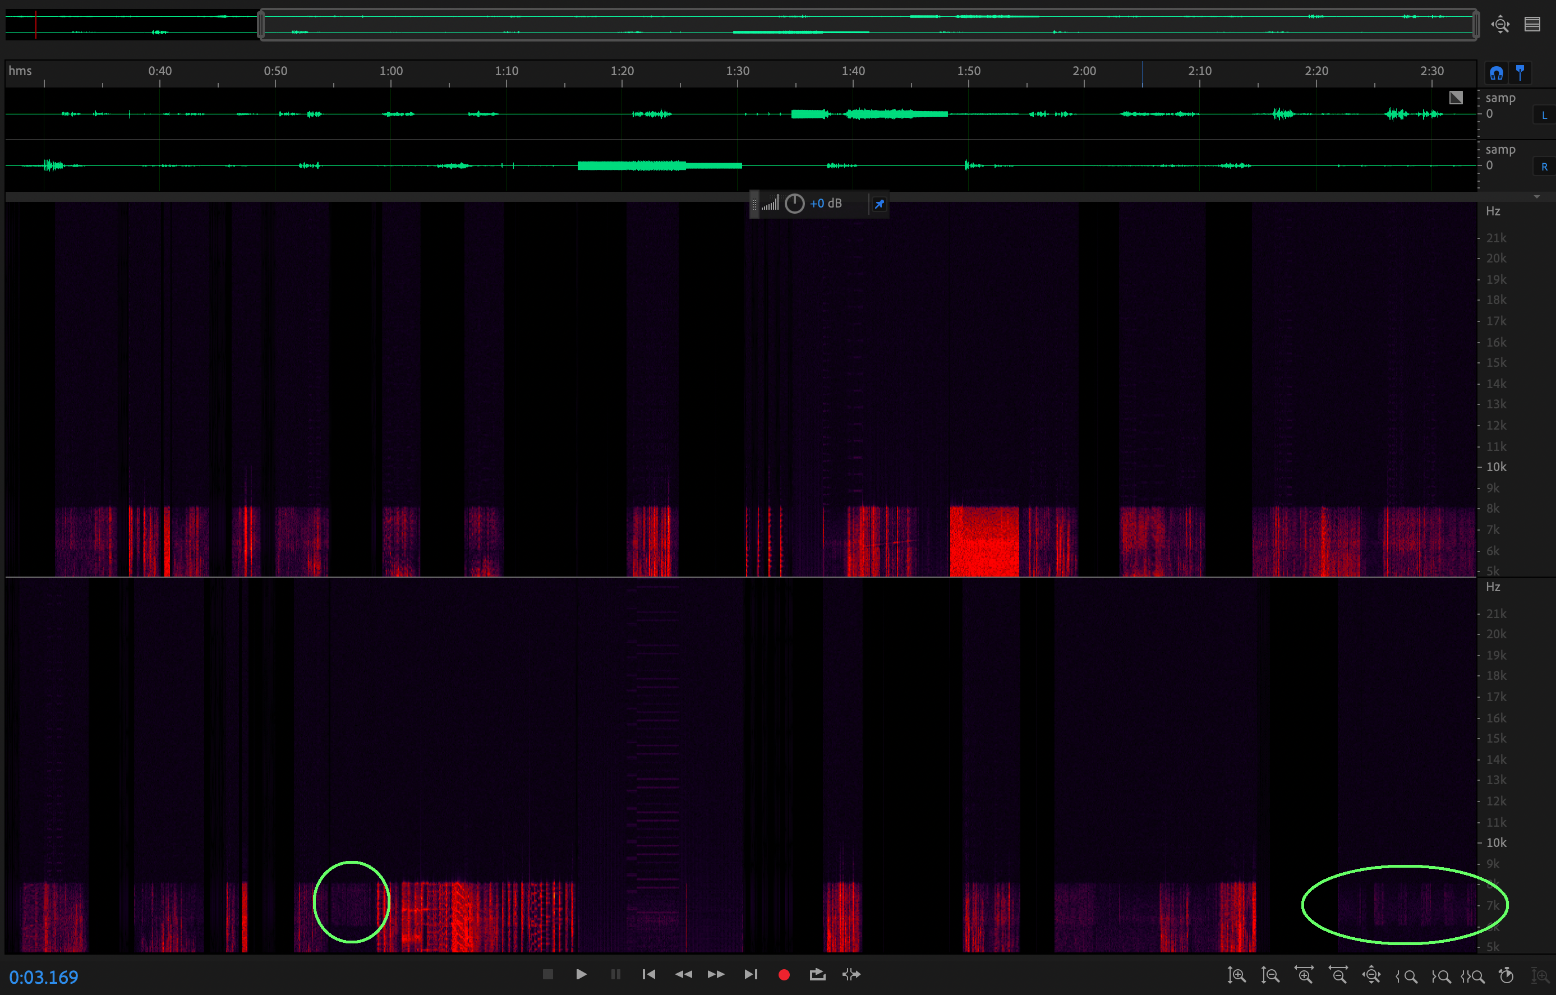1556x995 pixels.
Task: Click the Zoom In Amplitude icon
Action: [1236, 975]
